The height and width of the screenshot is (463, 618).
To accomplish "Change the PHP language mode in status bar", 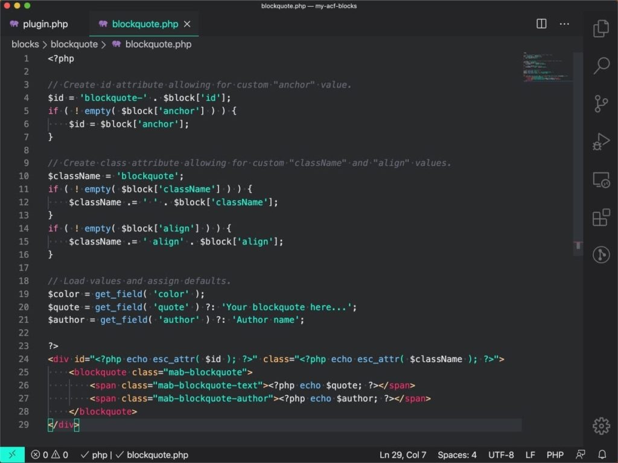I will coord(554,455).
